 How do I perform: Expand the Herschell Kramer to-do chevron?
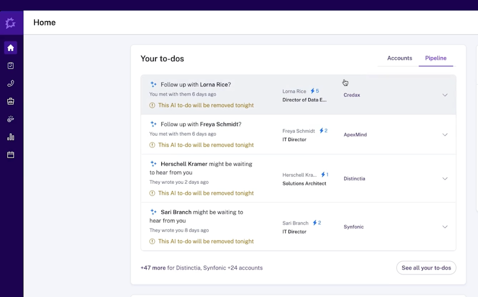click(x=445, y=179)
